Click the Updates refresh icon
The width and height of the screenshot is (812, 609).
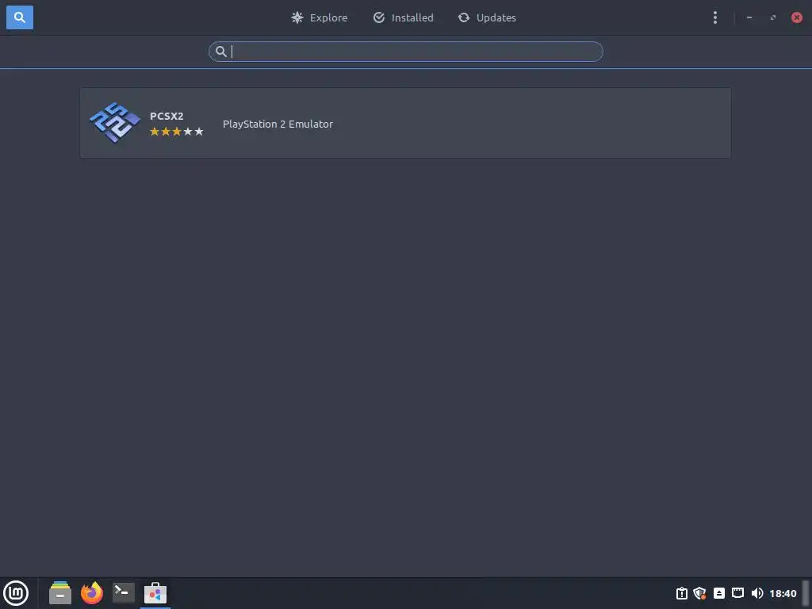464,17
